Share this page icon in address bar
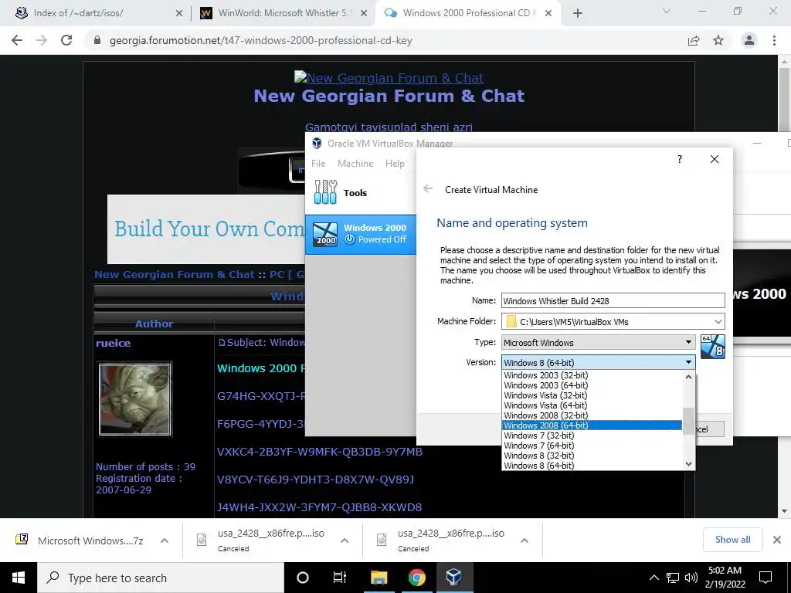Screen dimensions: 791x593 tap(694, 40)
